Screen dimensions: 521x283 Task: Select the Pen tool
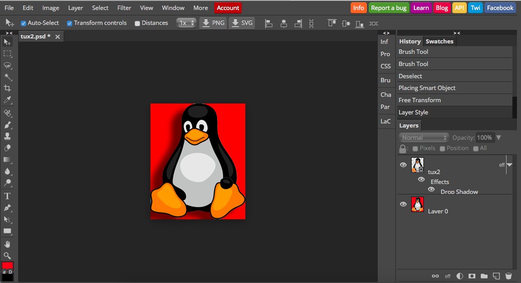coord(7,208)
